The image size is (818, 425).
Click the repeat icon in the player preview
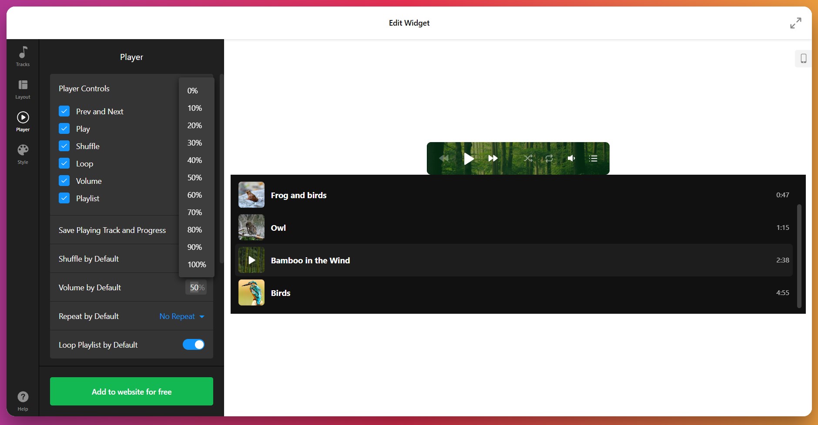pos(550,158)
